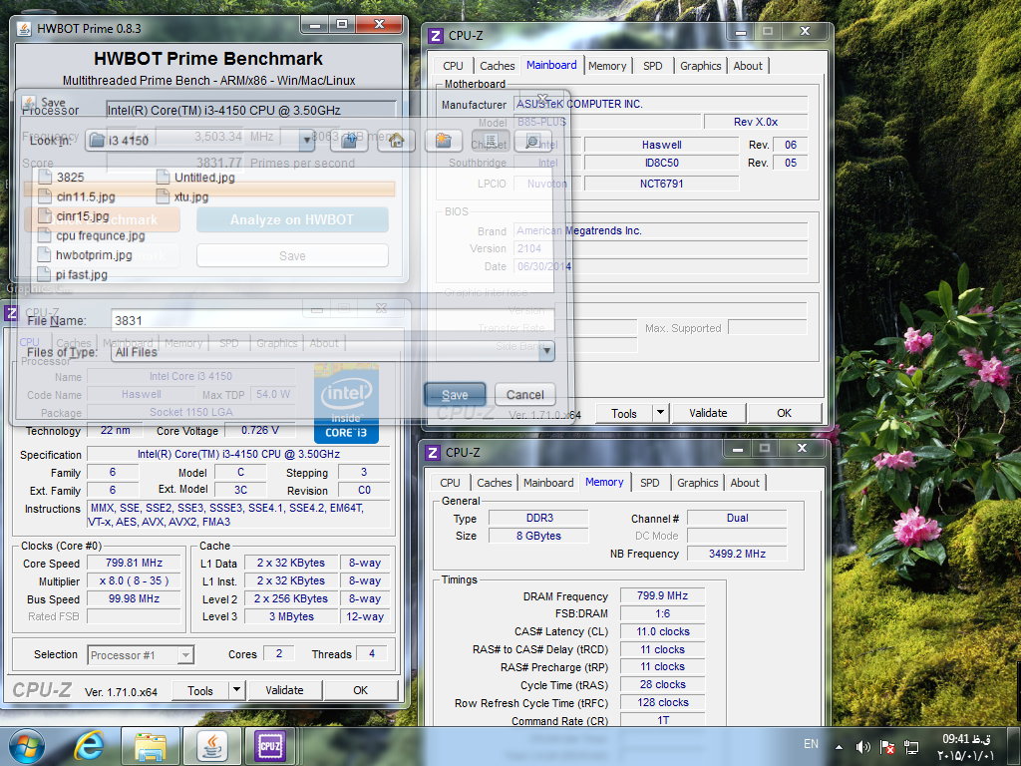Select pi fast.jpg file
Screen dimensions: 1021x766
pos(73,275)
